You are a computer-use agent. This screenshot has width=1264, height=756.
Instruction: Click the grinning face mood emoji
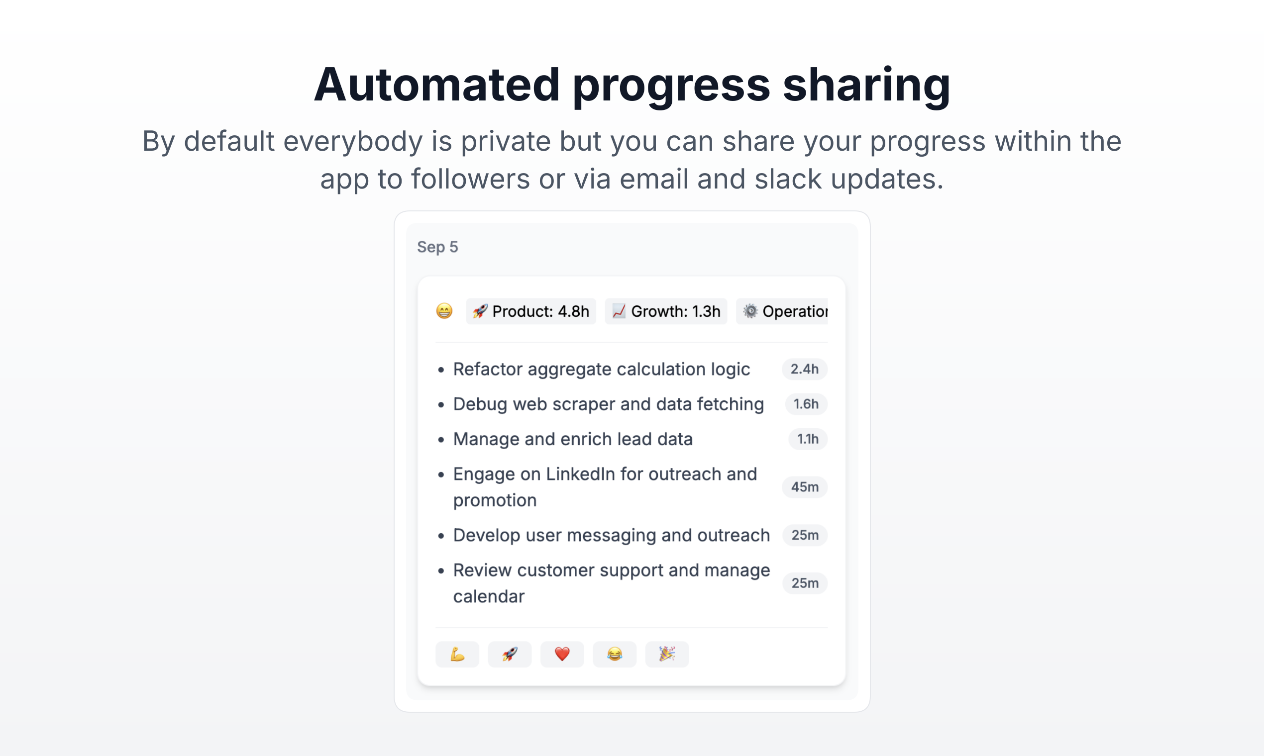click(444, 311)
